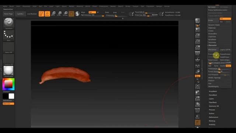Toggle the PolyF line fill icon
The image size is (236, 133).
[x=198, y=110]
